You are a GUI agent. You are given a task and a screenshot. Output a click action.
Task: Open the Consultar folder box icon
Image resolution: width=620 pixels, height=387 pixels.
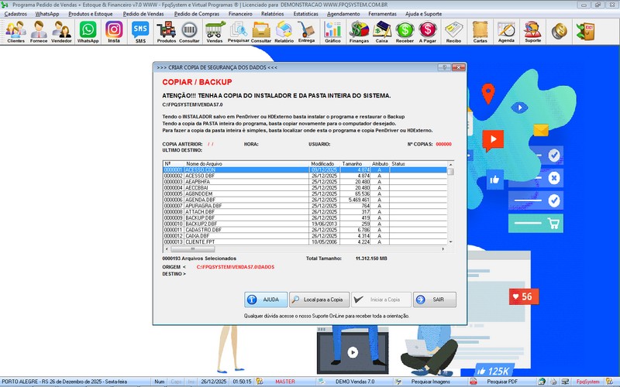point(261,32)
